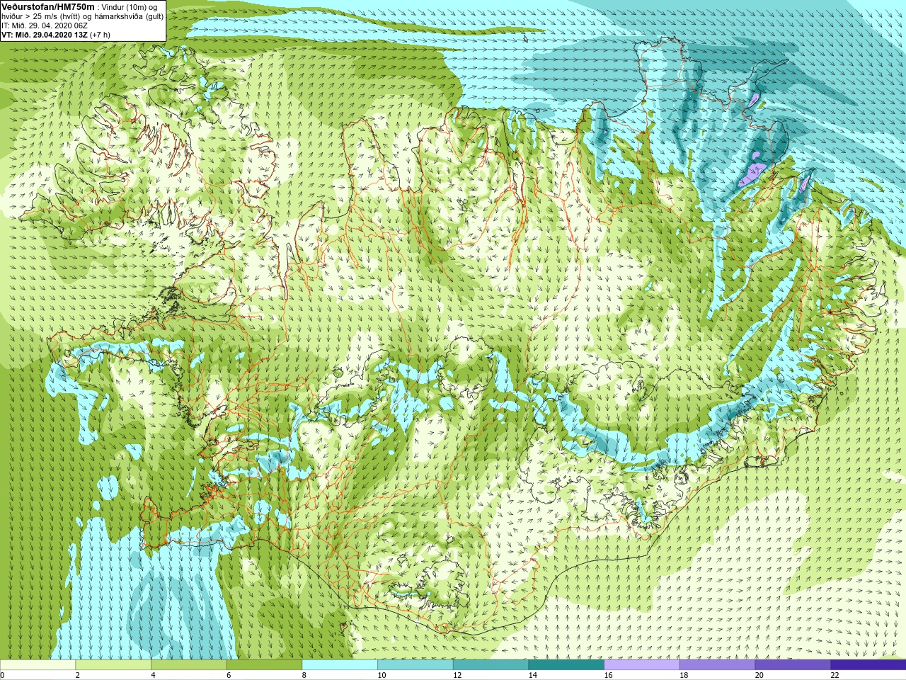
Task: Click the "VT: Mið. 29.04.2020 13Z (+7 h)" line
Action: pos(56,34)
